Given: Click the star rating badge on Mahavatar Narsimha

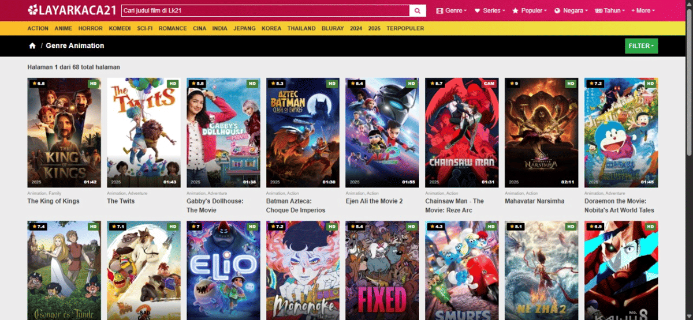Looking at the screenshot, I should pyautogui.click(x=513, y=84).
